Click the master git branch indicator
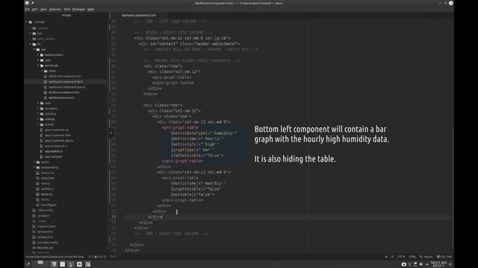 pyautogui.click(x=426, y=257)
